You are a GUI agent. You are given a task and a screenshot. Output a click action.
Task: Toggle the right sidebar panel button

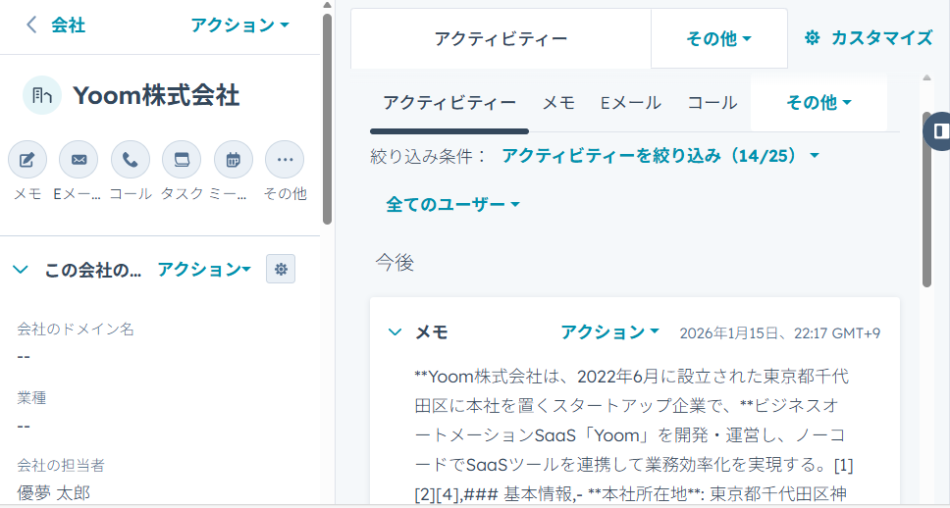click(x=938, y=130)
